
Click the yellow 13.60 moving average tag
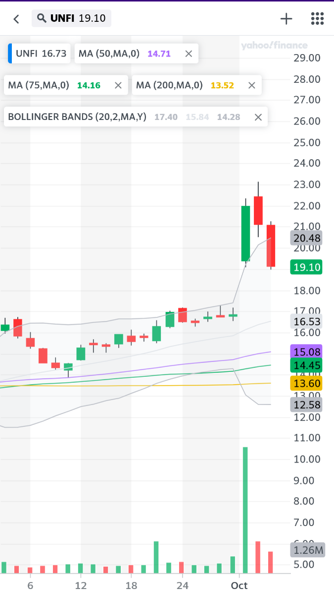(307, 383)
